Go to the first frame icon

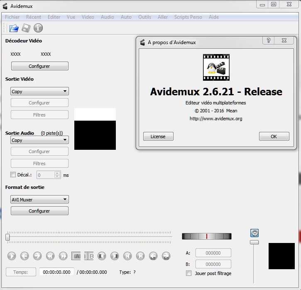pos(127,256)
